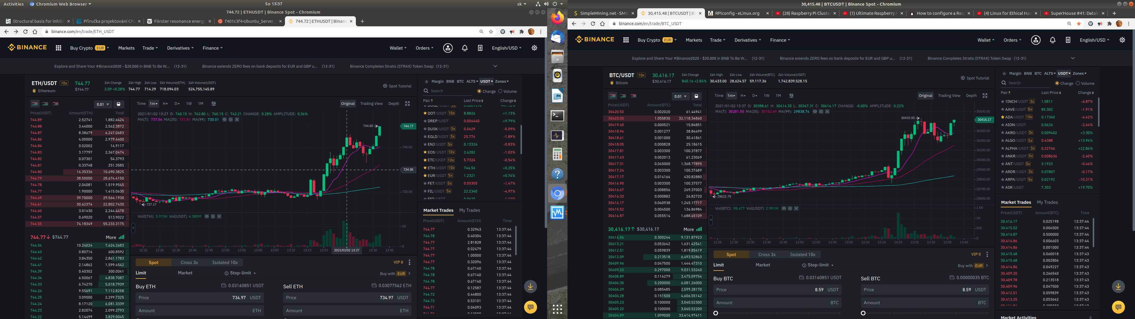Click the fullscreen chart icon in the ETH/USDT window
Image resolution: width=1135 pixels, height=319 pixels.
coord(408,104)
